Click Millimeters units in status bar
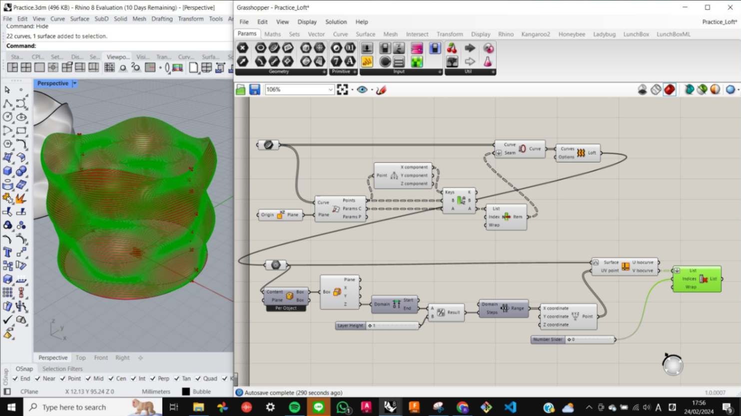 [156, 392]
